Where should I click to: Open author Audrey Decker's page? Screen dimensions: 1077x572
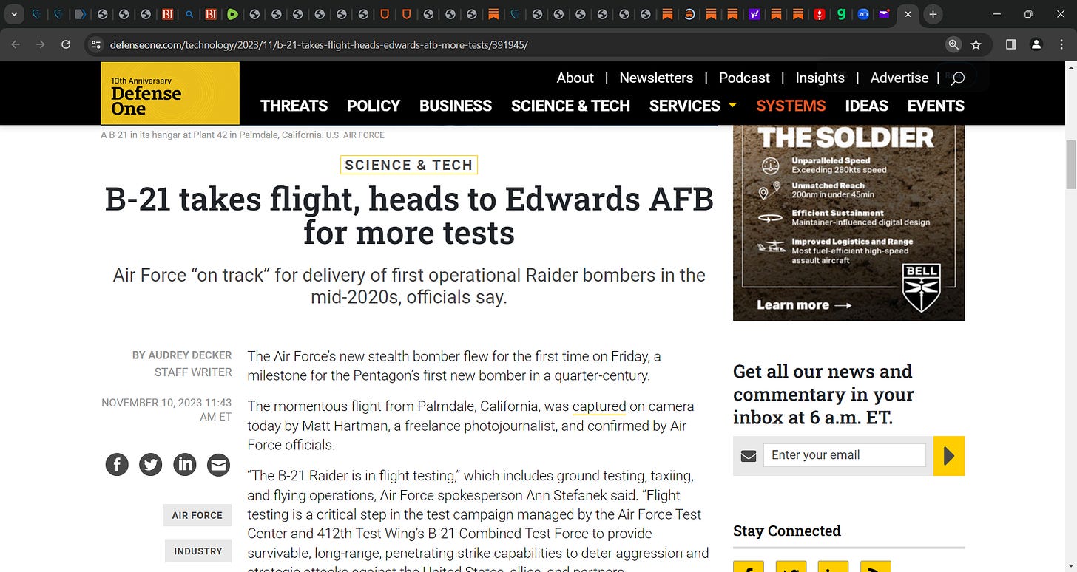click(190, 355)
